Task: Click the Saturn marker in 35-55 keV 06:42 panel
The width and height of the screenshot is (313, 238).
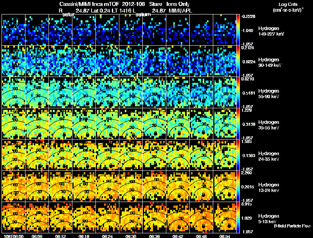Action: [x=179, y=133]
